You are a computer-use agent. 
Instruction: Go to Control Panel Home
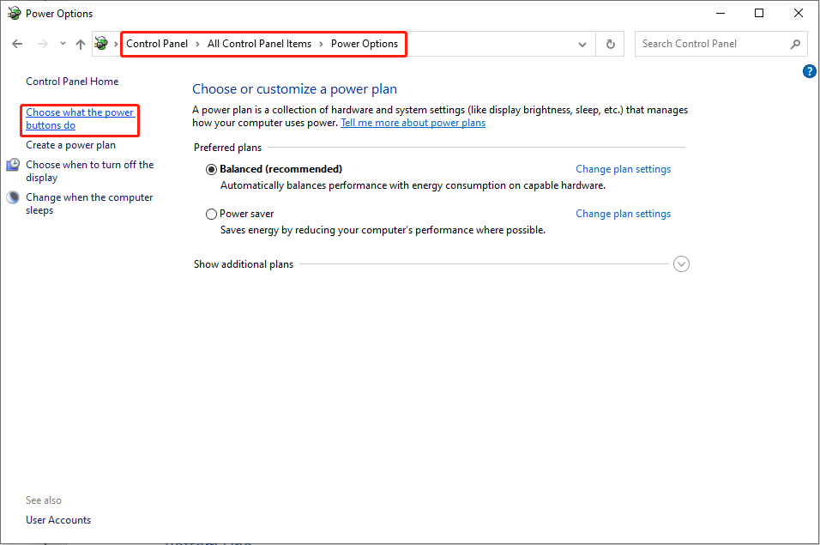72,82
